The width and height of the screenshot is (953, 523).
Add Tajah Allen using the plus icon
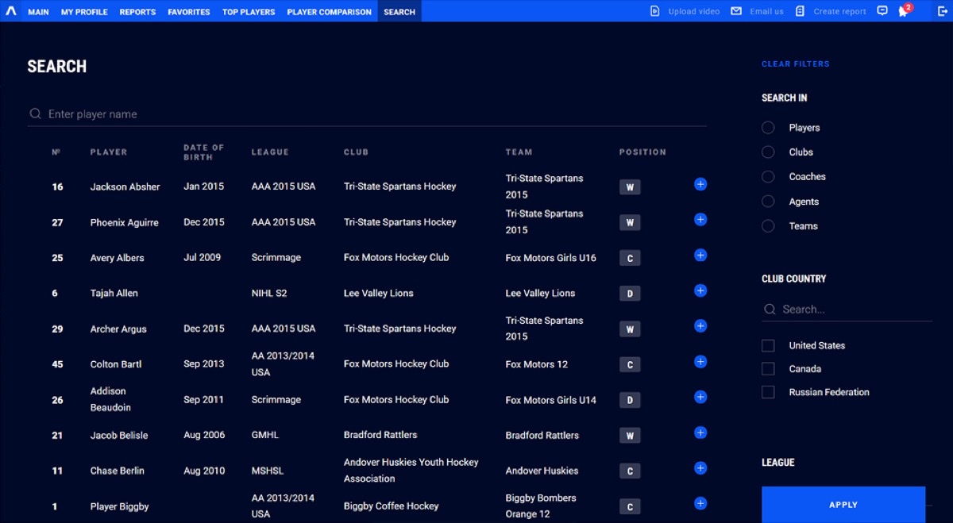coord(700,290)
